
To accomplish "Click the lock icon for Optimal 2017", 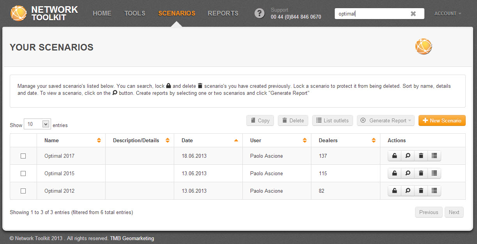I will pyautogui.click(x=394, y=156).
